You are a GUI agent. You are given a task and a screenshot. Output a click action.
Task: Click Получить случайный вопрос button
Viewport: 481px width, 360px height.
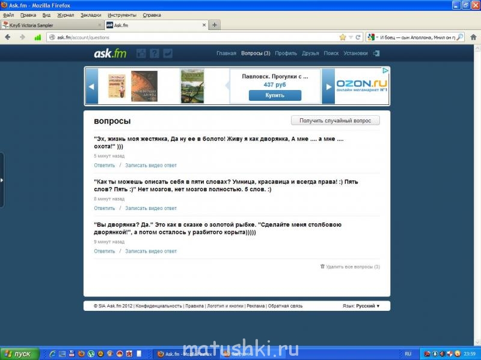coord(335,121)
